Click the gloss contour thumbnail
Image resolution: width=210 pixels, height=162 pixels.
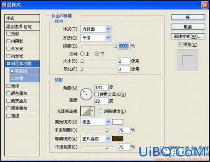tap(86, 111)
